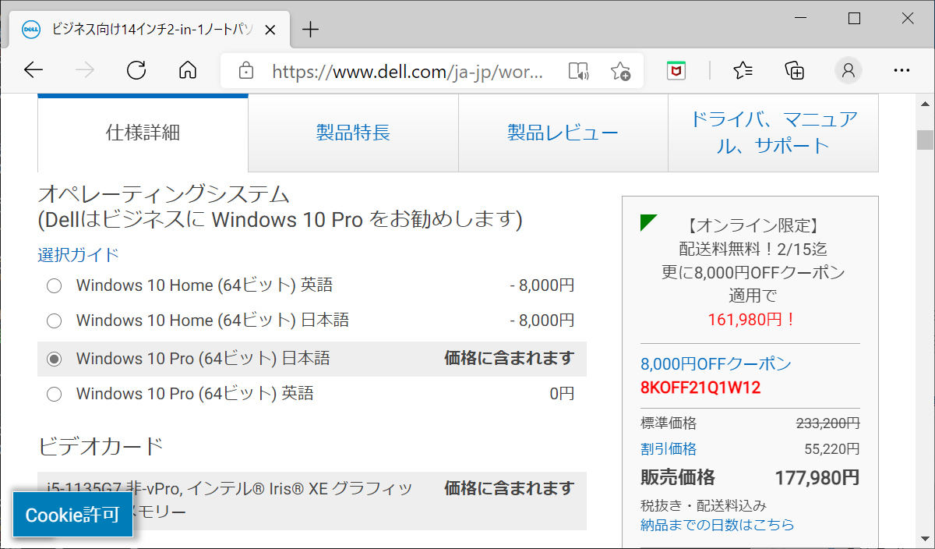This screenshot has height=549, width=935.
Task: Open the 8,000円OFFクーポン link
Action: pyautogui.click(x=715, y=364)
